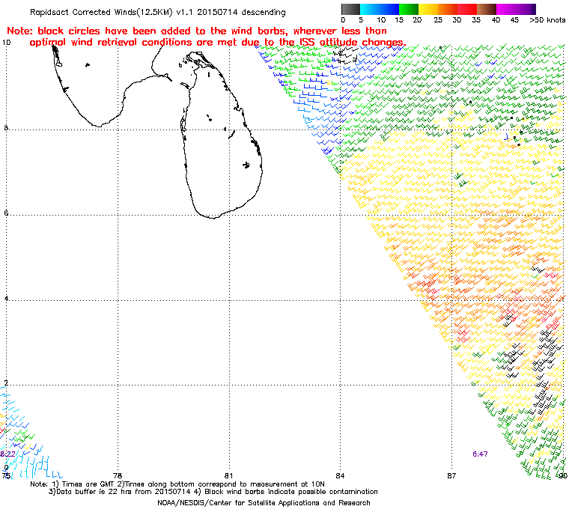Click the latitude axis label '2'
569x515 pixels.
(6, 383)
